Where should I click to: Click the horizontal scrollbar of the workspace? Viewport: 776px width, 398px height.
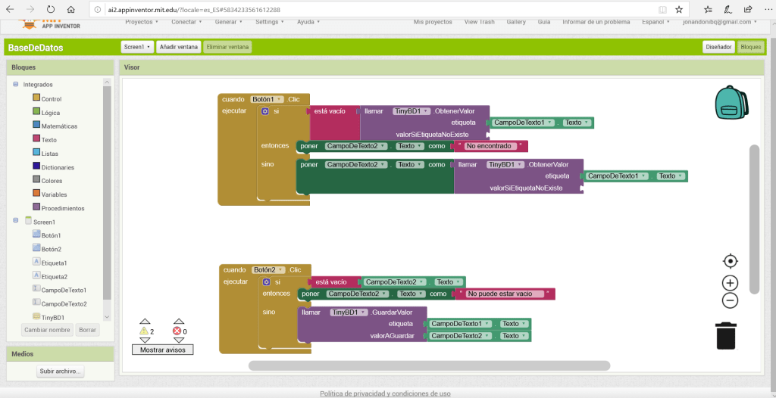click(x=428, y=365)
